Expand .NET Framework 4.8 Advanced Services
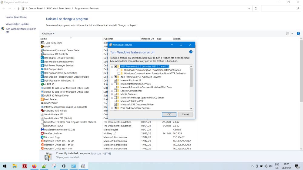Screen dimensions: 303x170 (x=112, y=77)
